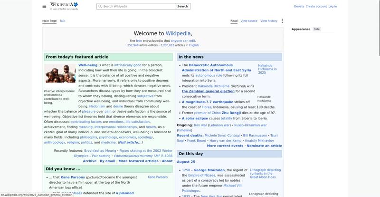Open the George Mouzalon link
This screenshot has height=197, width=380.
[x=209, y=170]
